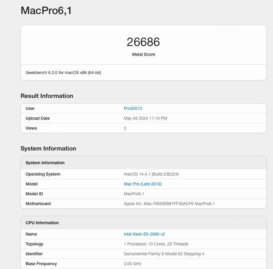The image size is (273, 269).
Task: Click the Views row label
Action: (x=31, y=128)
